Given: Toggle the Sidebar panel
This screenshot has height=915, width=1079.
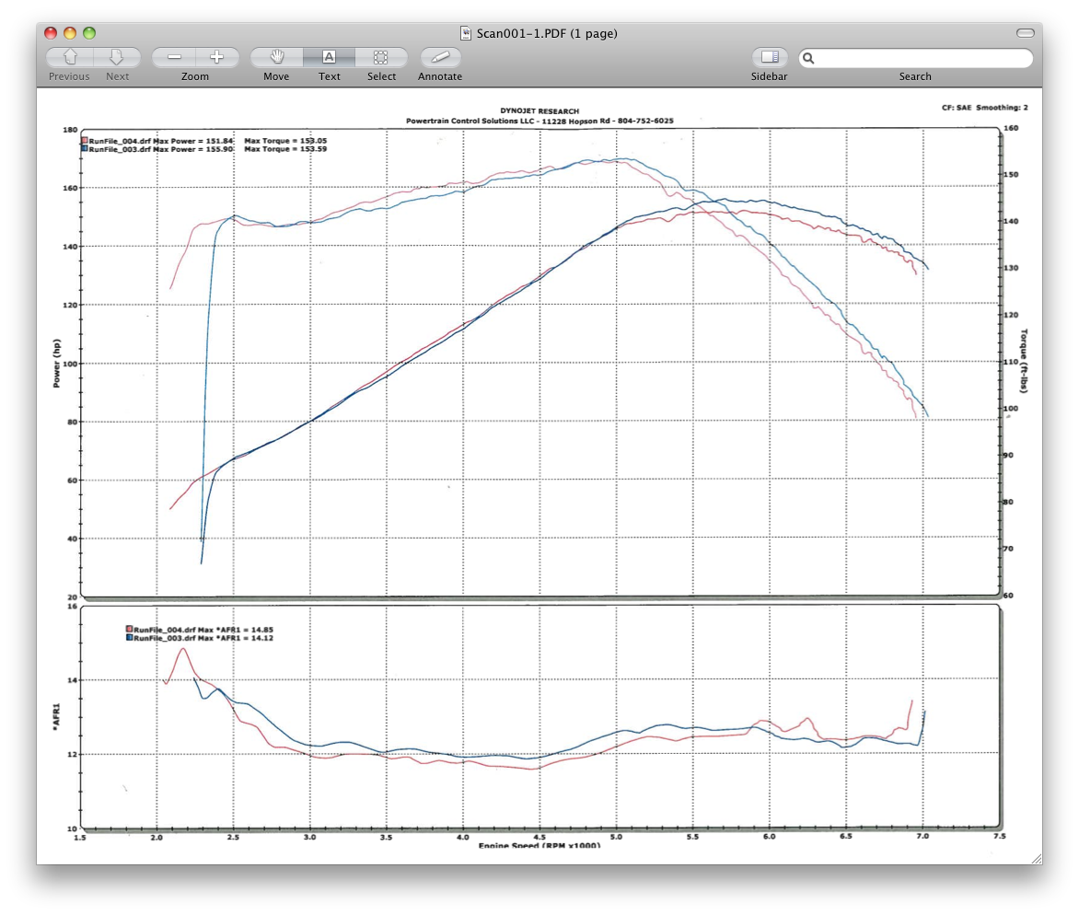Looking at the screenshot, I should pos(770,57).
